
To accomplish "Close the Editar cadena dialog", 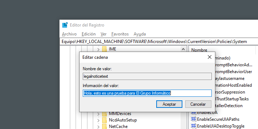I will (210, 57).
